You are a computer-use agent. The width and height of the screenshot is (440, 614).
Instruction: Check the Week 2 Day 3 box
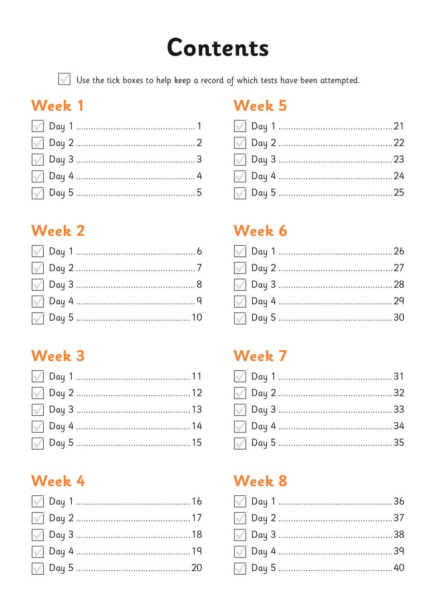[38, 285]
